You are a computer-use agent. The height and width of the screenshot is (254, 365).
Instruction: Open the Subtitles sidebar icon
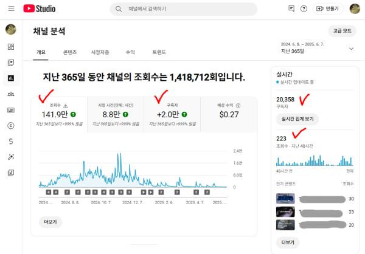click(x=11, y=110)
